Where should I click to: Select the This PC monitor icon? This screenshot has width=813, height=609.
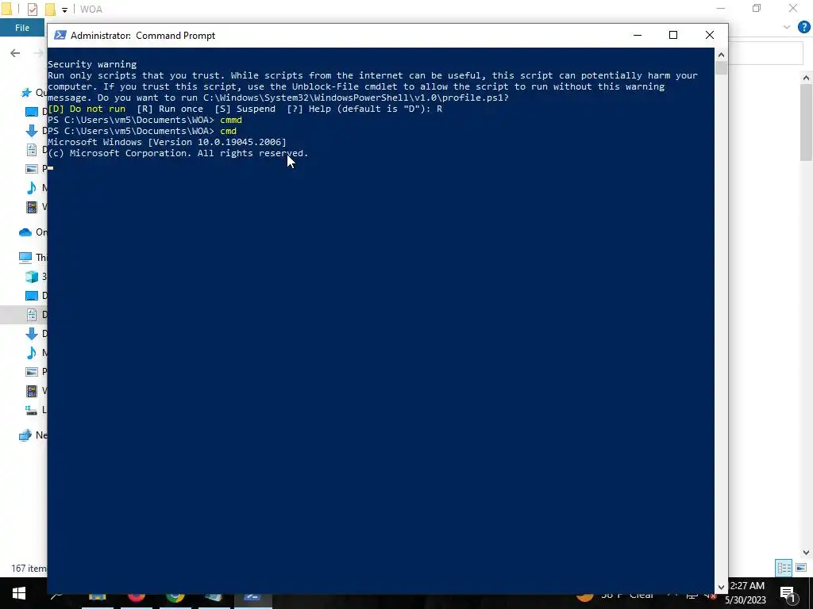[25, 257]
